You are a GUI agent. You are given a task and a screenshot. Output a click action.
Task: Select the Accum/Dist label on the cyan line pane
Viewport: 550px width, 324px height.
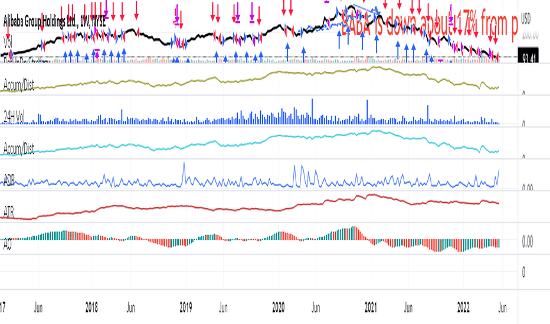[19, 149]
